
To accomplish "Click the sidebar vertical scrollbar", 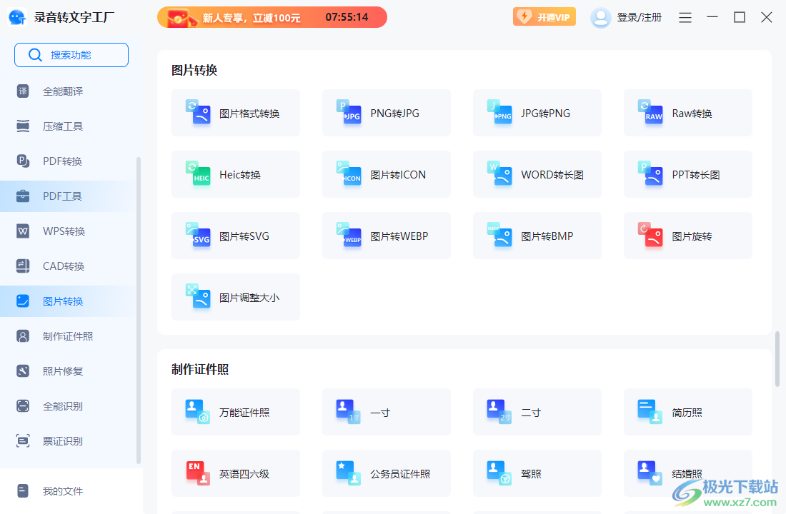I will 139,311.
